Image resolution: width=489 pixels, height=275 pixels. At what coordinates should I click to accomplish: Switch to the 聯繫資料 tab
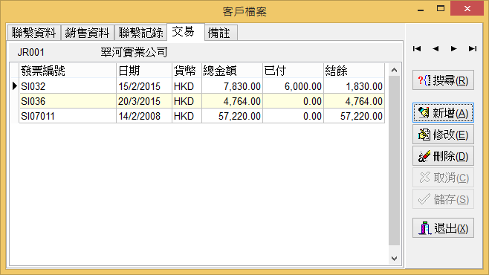pos(34,33)
